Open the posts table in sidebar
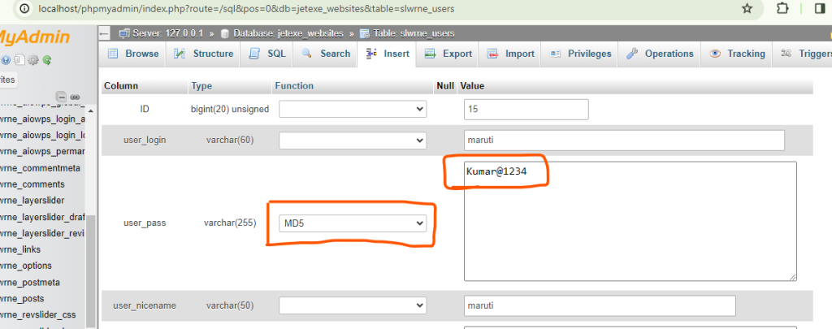 click(x=22, y=299)
